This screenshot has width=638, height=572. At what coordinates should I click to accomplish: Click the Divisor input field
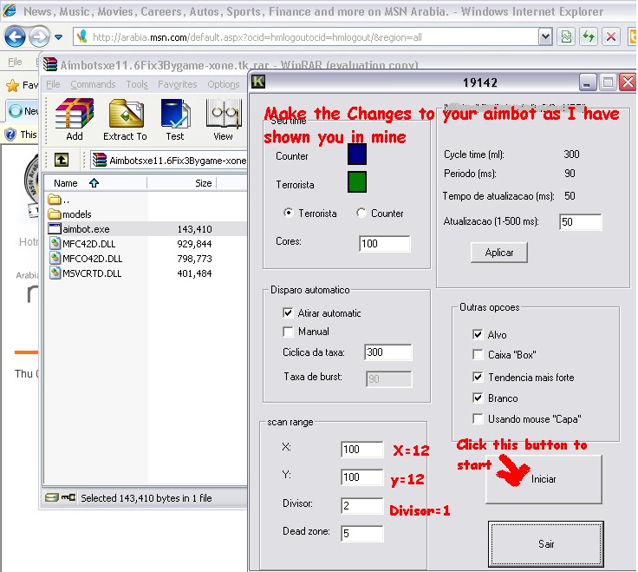(362, 506)
